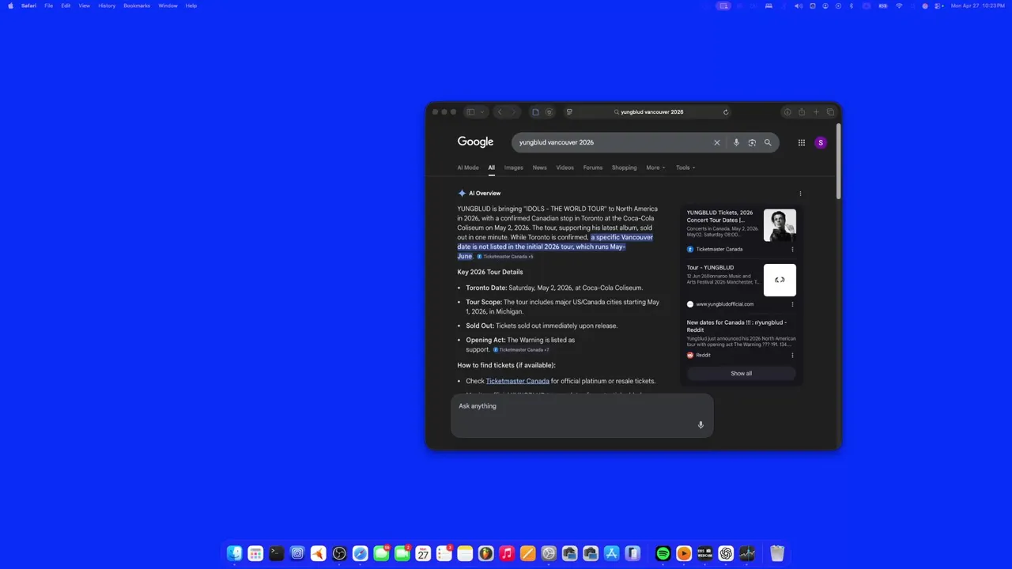Open the Ticketmaster Canada +5 source chip

pos(505,257)
